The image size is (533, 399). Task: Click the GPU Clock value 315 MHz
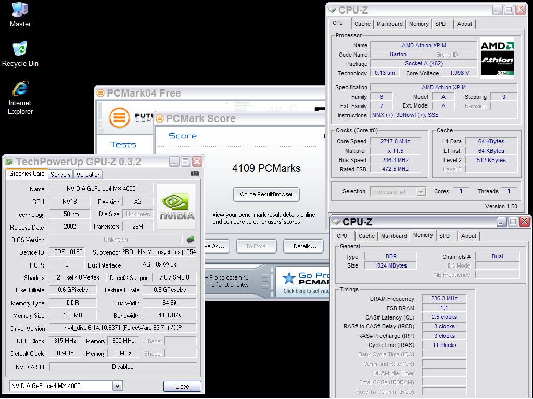[x=65, y=341]
